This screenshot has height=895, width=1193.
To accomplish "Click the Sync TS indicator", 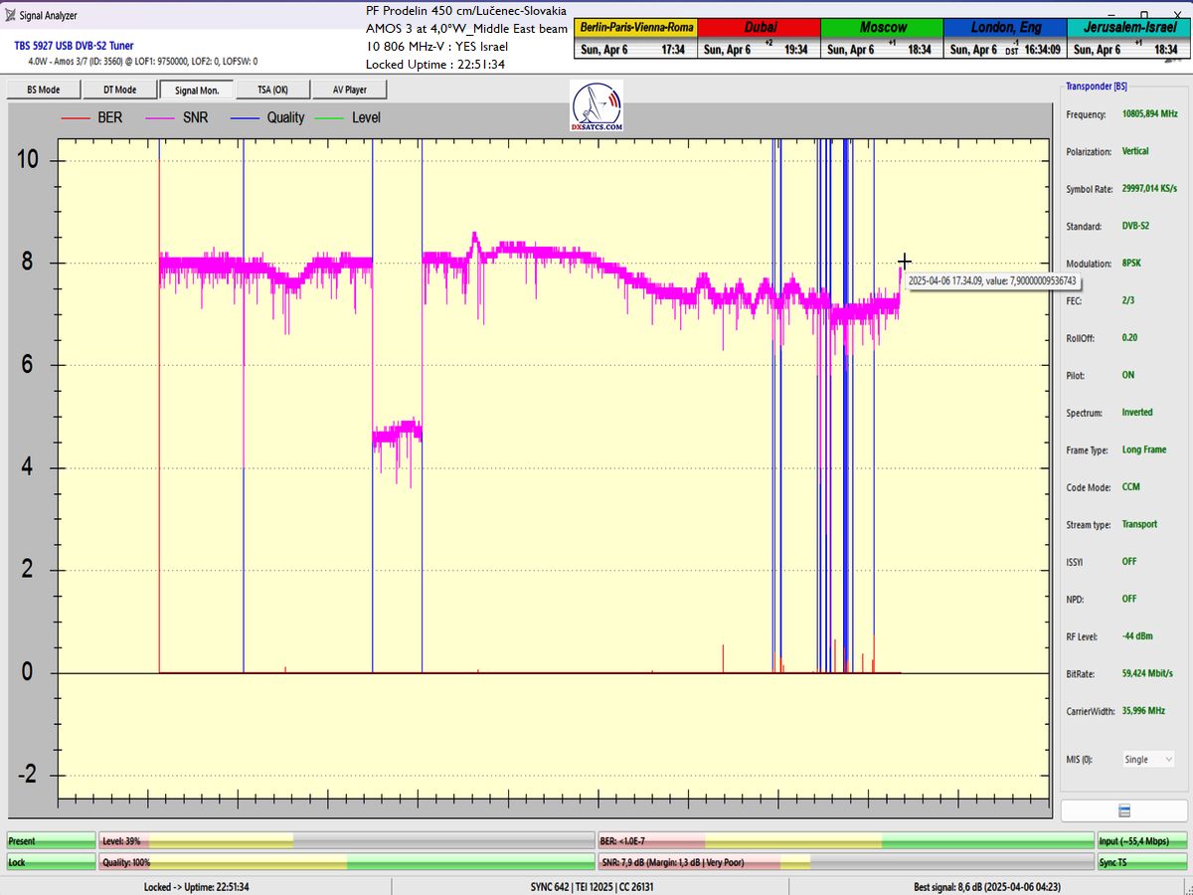I will pyautogui.click(x=1141, y=862).
